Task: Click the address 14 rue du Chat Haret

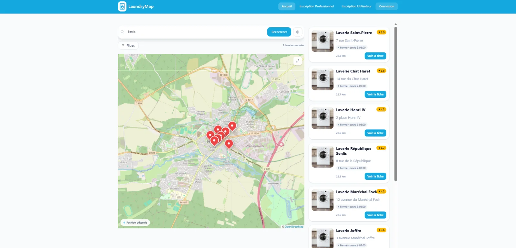Action: [352, 79]
